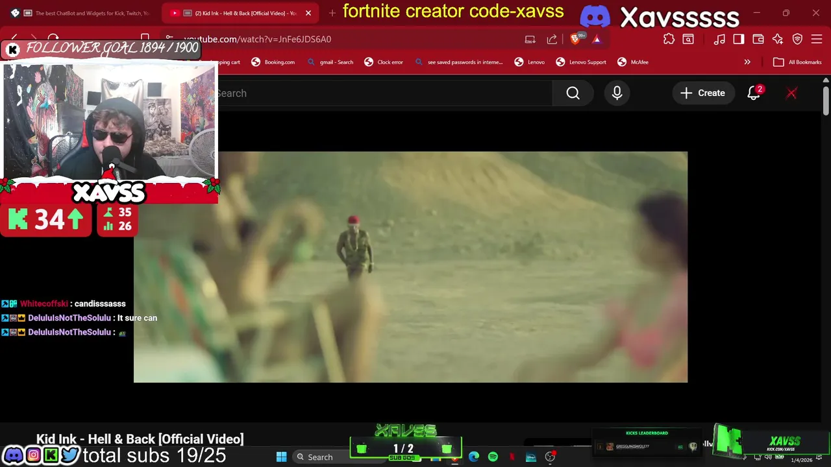
Task: Click the YouTube search magnifier button
Action: pyautogui.click(x=573, y=93)
